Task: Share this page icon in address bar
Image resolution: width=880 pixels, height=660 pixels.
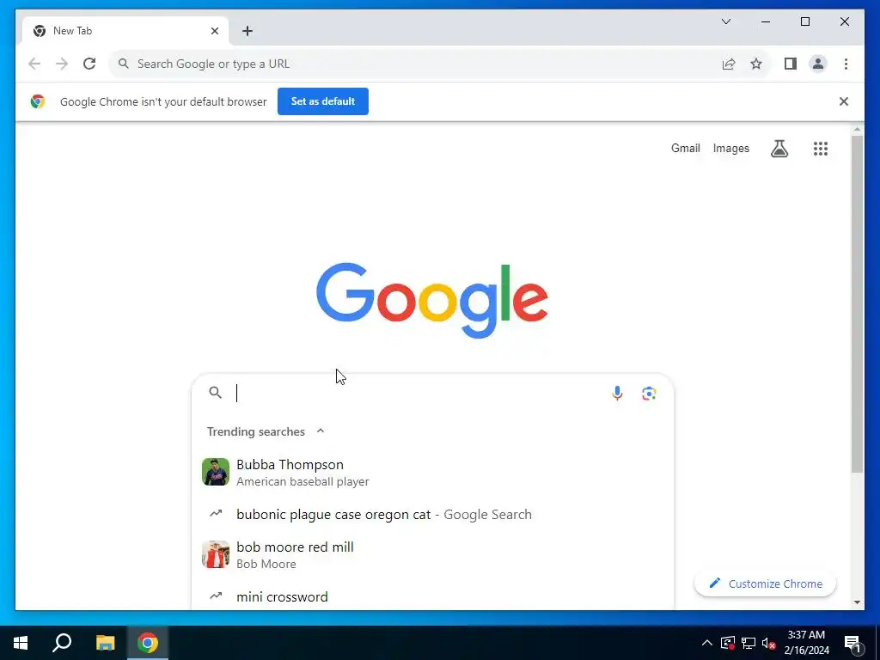Action: click(729, 64)
